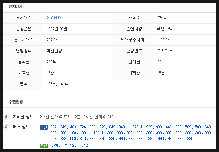219x152 pixels.
Task: Click the 개별난방 value
Action: click(x=54, y=51)
